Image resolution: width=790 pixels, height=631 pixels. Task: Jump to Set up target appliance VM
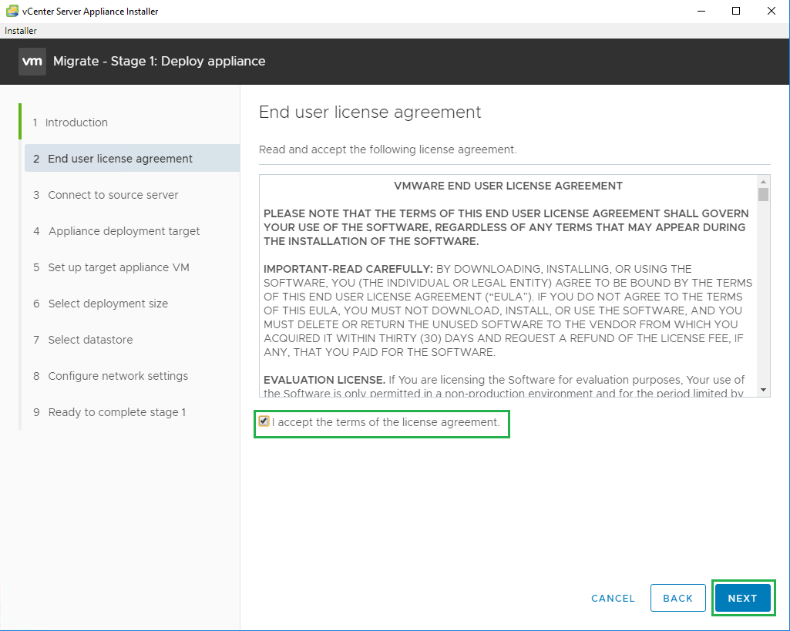pyautogui.click(x=119, y=267)
